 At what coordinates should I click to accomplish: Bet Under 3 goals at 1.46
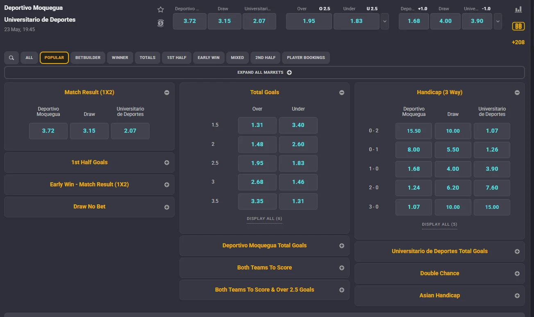click(298, 182)
